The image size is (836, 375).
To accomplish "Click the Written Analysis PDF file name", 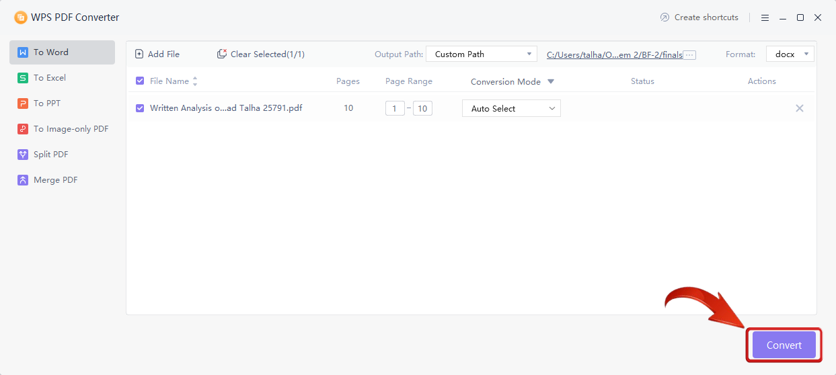I will pyautogui.click(x=226, y=108).
